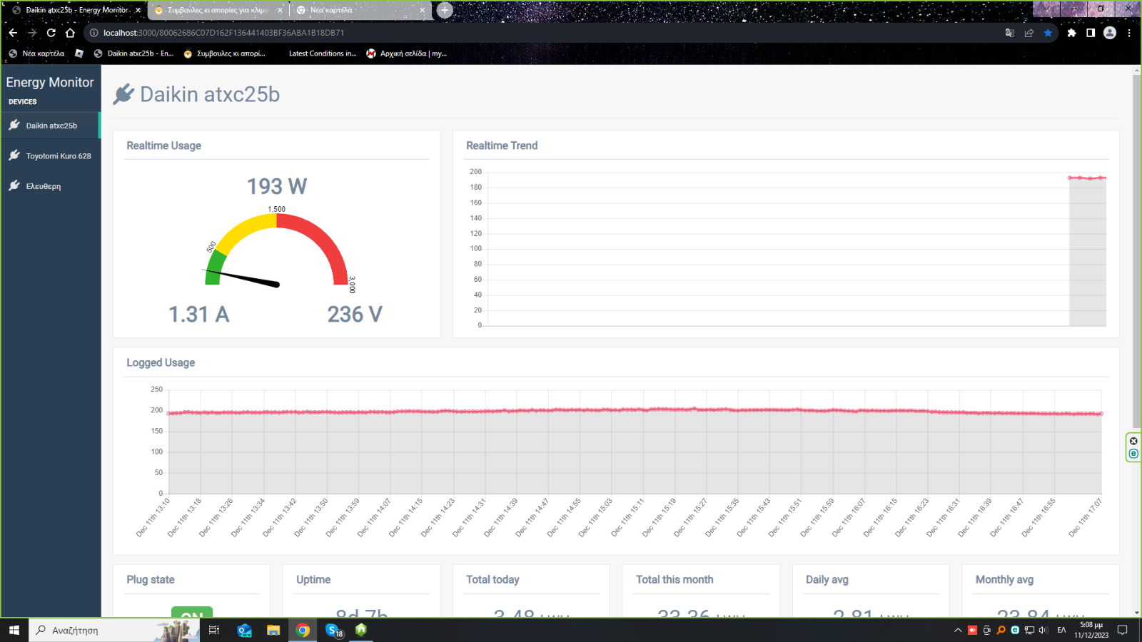Click the 236 V voltage value

click(355, 315)
